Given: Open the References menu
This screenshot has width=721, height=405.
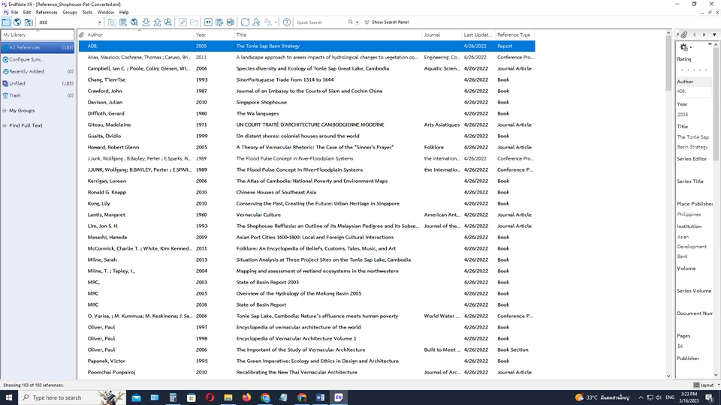Looking at the screenshot, I should [x=47, y=13].
